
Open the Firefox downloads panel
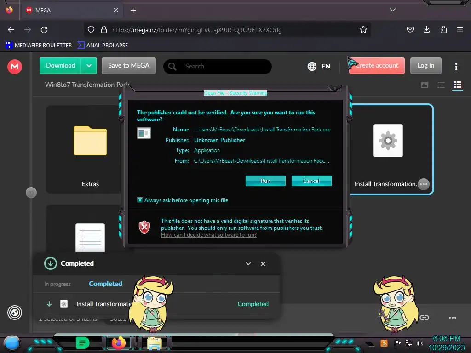pyautogui.click(x=426, y=29)
